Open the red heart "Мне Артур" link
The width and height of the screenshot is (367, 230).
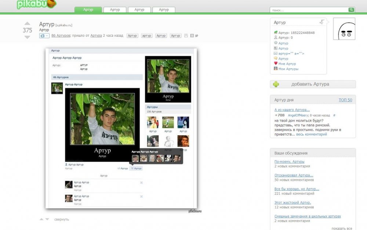pos(287,64)
